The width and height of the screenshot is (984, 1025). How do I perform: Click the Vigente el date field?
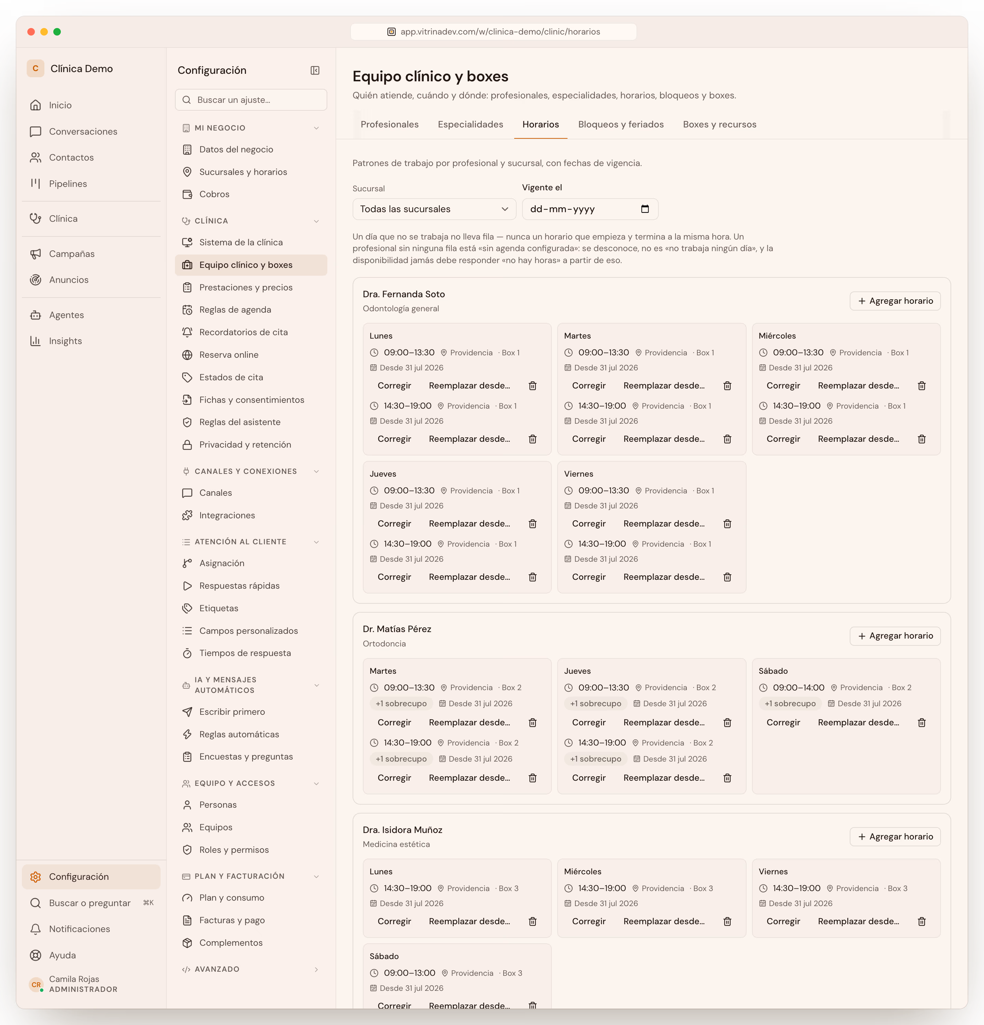[x=590, y=209]
